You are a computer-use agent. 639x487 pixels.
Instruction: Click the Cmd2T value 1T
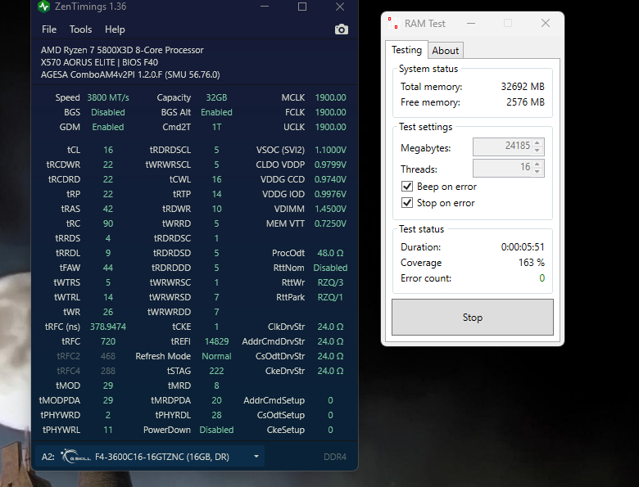click(x=216, y=127)
